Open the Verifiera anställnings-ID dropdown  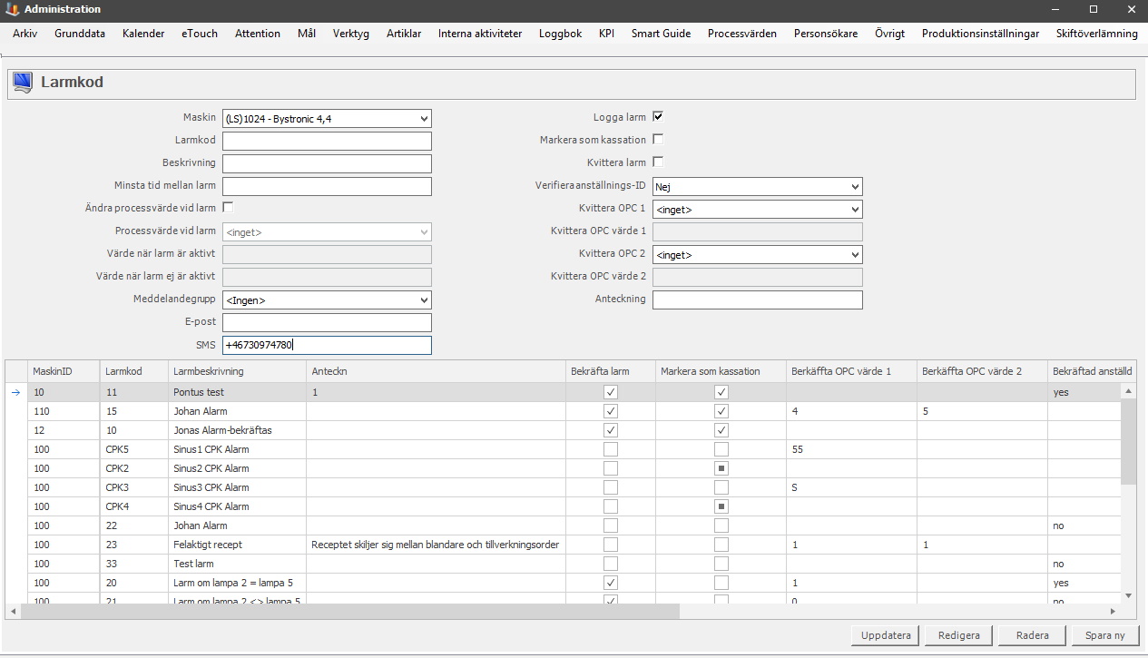pos(855,186)
